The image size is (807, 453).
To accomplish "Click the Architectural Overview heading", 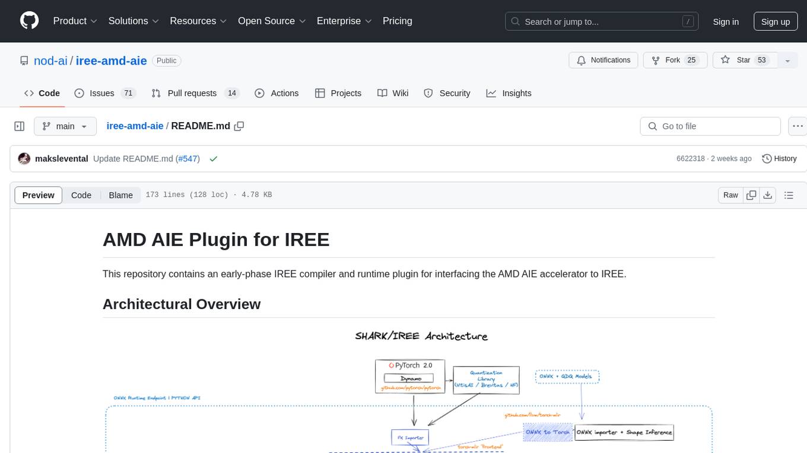I will (x=182, y=304).
